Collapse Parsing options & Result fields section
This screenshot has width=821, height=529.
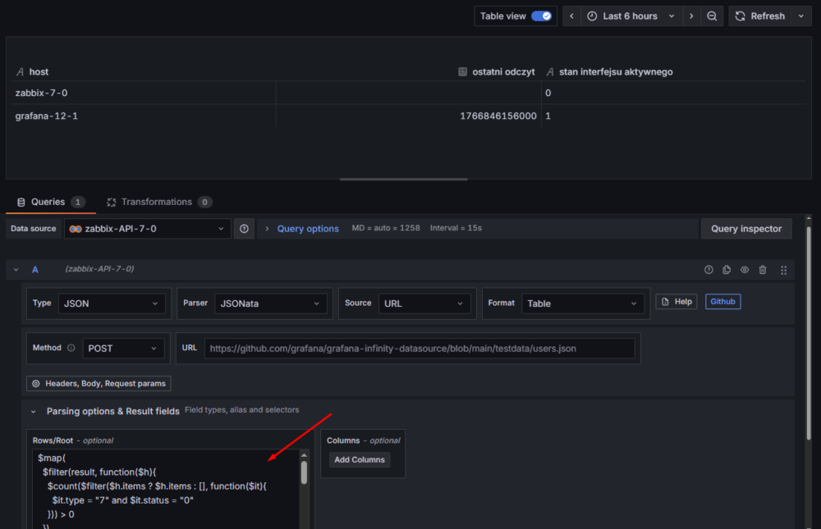point(34,412)
